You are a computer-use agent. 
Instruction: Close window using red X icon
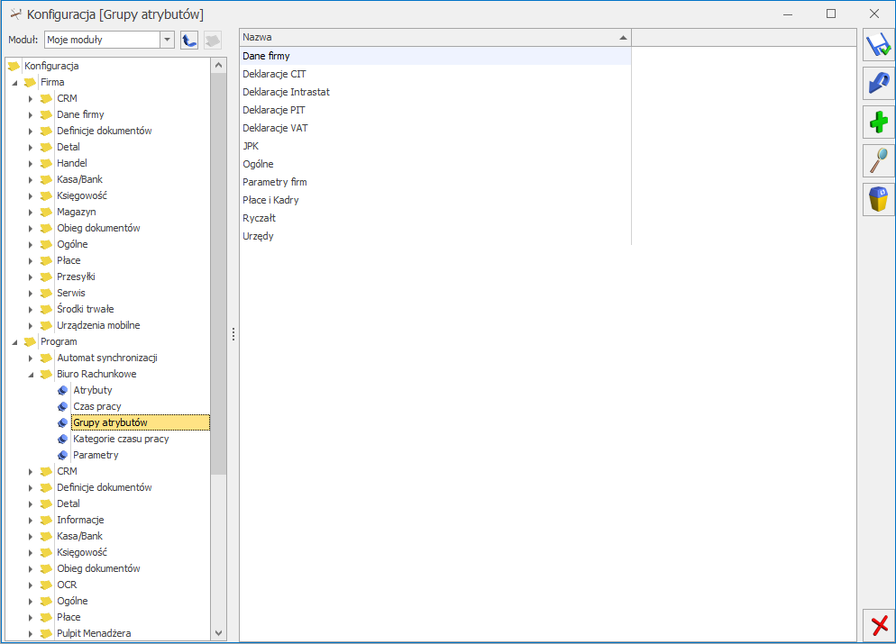[879, 625]
